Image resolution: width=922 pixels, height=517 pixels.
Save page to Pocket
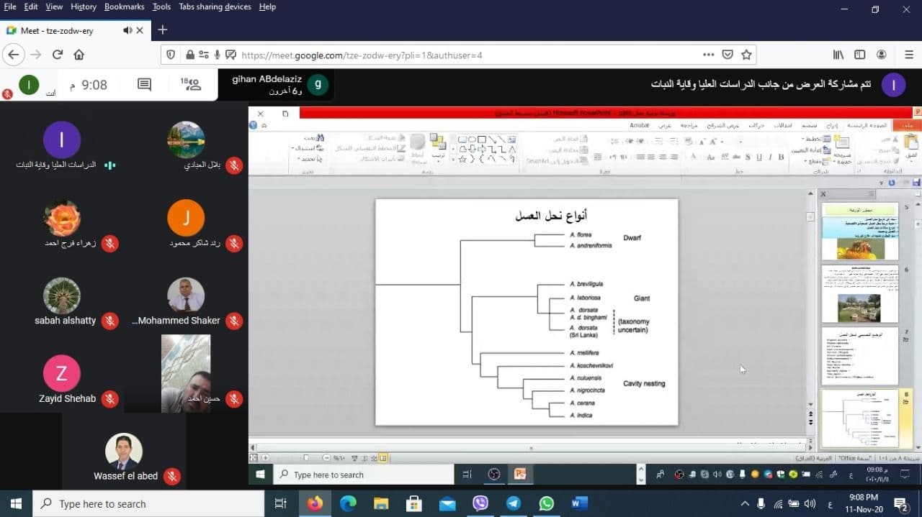tap(728, 55)
